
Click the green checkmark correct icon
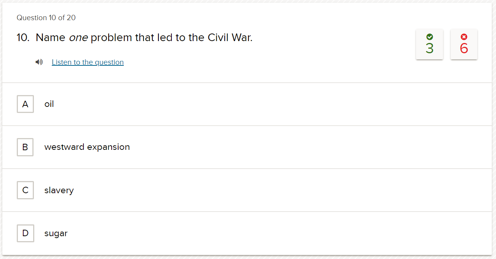tap(429, 37)
